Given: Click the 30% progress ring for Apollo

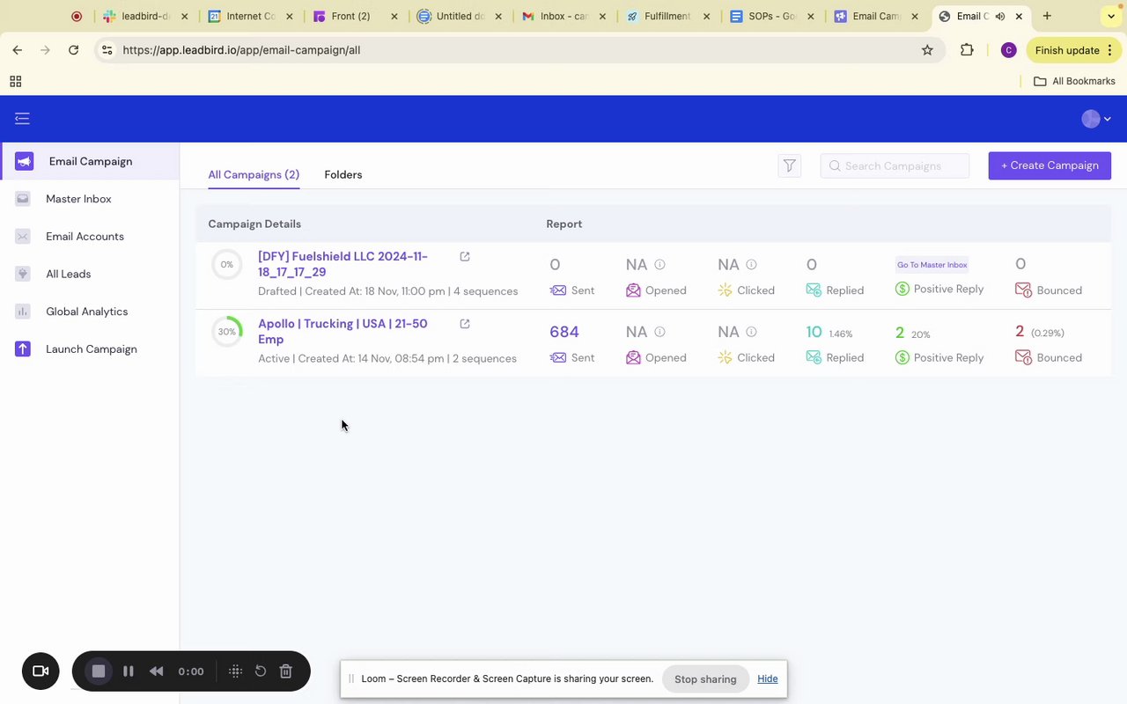Looking at the screenshot, I should 227,332.
